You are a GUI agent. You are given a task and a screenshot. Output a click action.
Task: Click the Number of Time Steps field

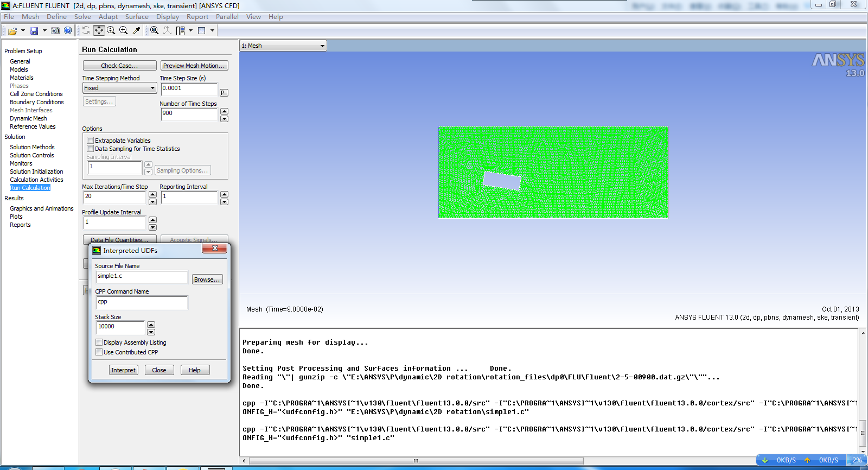(x=189, y=113)
